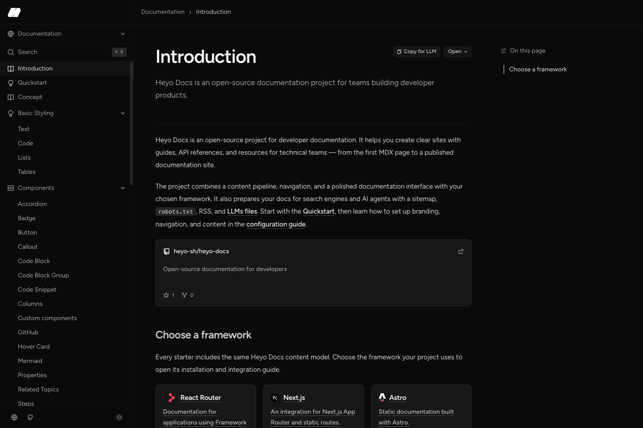Click the magnifier icon in Search

[11, 52]
